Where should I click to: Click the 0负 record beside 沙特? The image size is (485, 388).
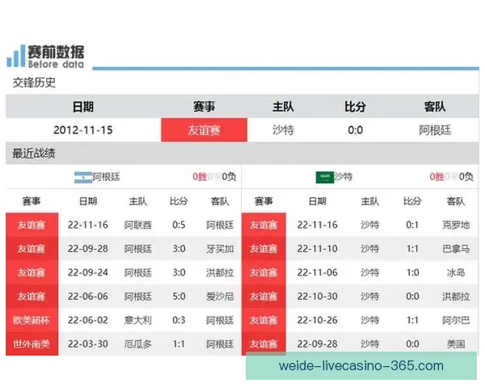pos(466,177)
